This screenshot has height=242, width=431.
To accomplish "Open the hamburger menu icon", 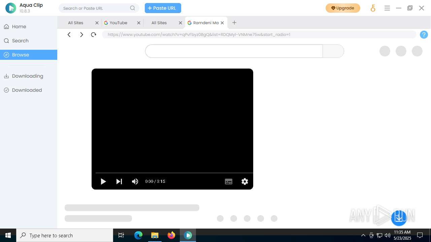I will pyautogui.click(x=387, y=8).
